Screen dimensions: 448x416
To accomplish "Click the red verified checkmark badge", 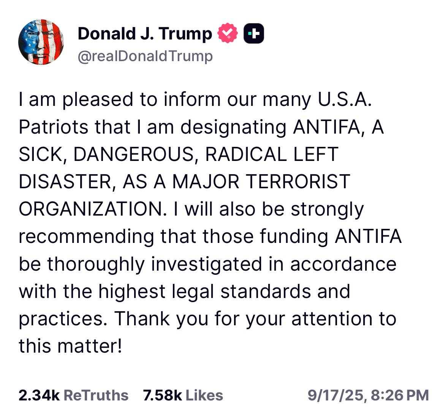I will click(228, 33).
